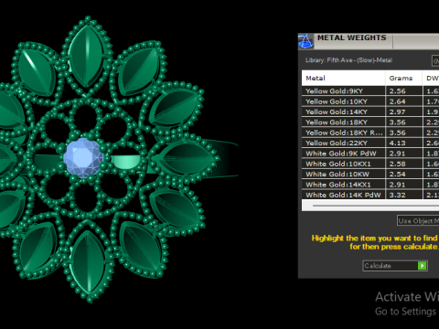Click the 2.54 grams cell

pos(404,174)
